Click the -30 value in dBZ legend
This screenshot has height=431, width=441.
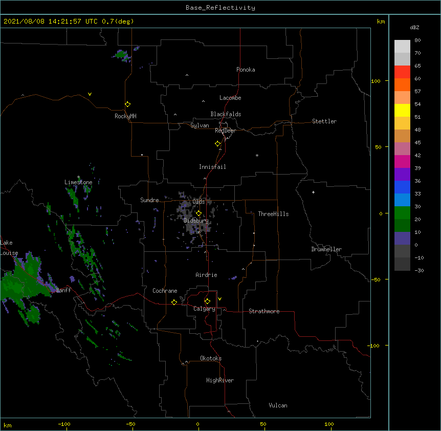coord(419,270)
